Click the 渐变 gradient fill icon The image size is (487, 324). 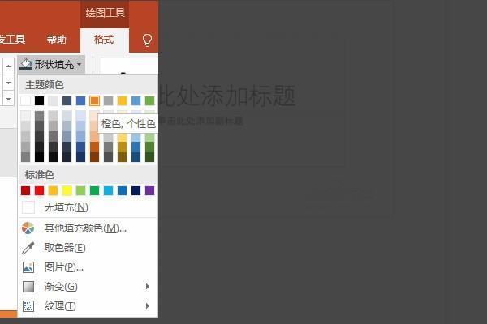28,287
